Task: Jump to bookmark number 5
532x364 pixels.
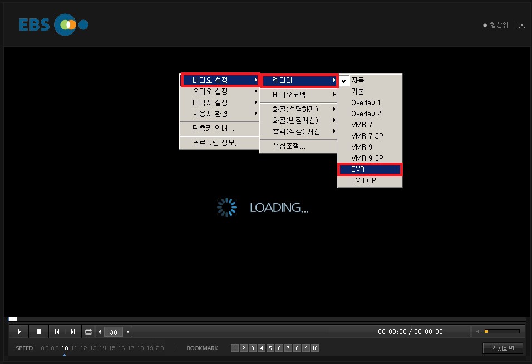Action: 270,348
